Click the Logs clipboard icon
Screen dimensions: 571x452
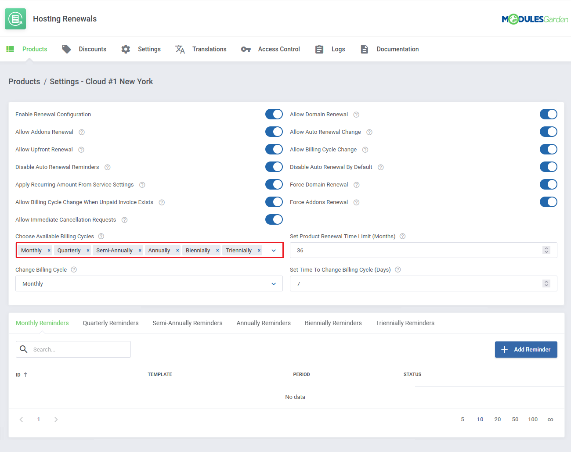[319, 49]
